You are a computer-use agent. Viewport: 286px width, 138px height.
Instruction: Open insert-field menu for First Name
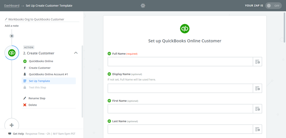click(257, 109)
